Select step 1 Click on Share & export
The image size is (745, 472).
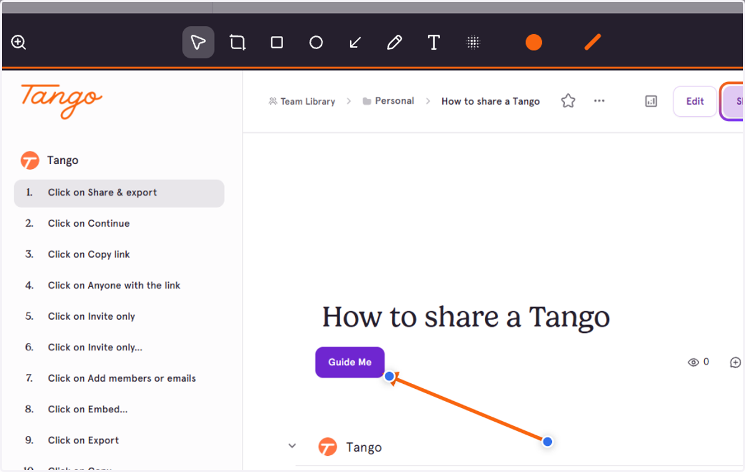pos(119,193)
